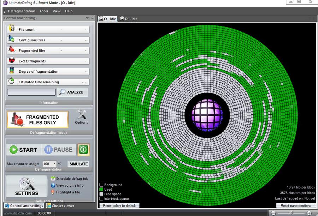318x216 pixels.
Task: Click the Information section header
Action: click(x=49, y=103)
